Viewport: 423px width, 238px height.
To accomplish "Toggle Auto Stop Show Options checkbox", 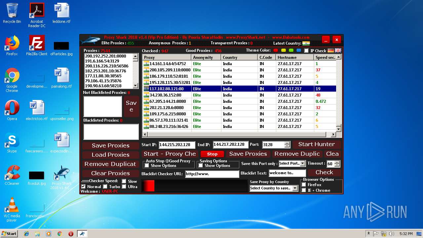I will tap(147, 166).
